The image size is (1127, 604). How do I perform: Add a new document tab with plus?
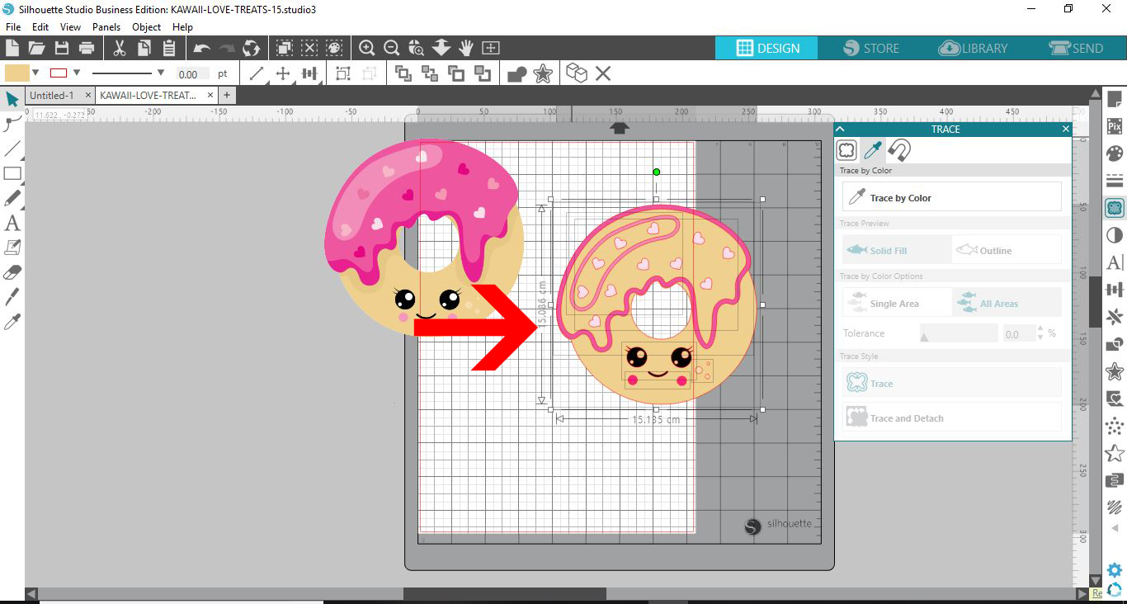pyautogui.click(x=226, y=95)
